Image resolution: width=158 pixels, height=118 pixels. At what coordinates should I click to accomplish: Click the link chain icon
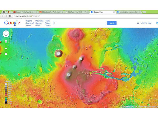click(x=138, y=23)
